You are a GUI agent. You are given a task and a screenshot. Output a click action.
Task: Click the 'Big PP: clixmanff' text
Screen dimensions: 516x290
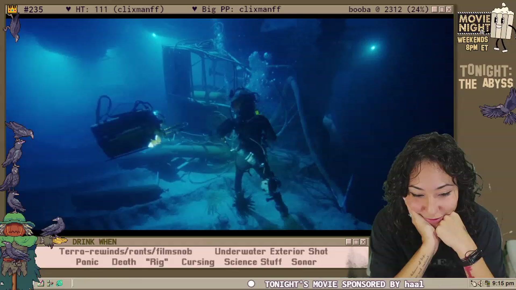pos(241,9)
